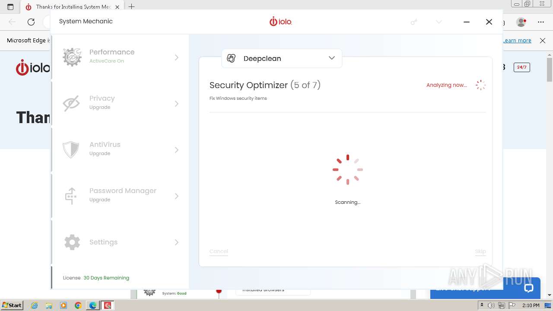
Task: Click the Analyzing now... status text
Action: 447,85
